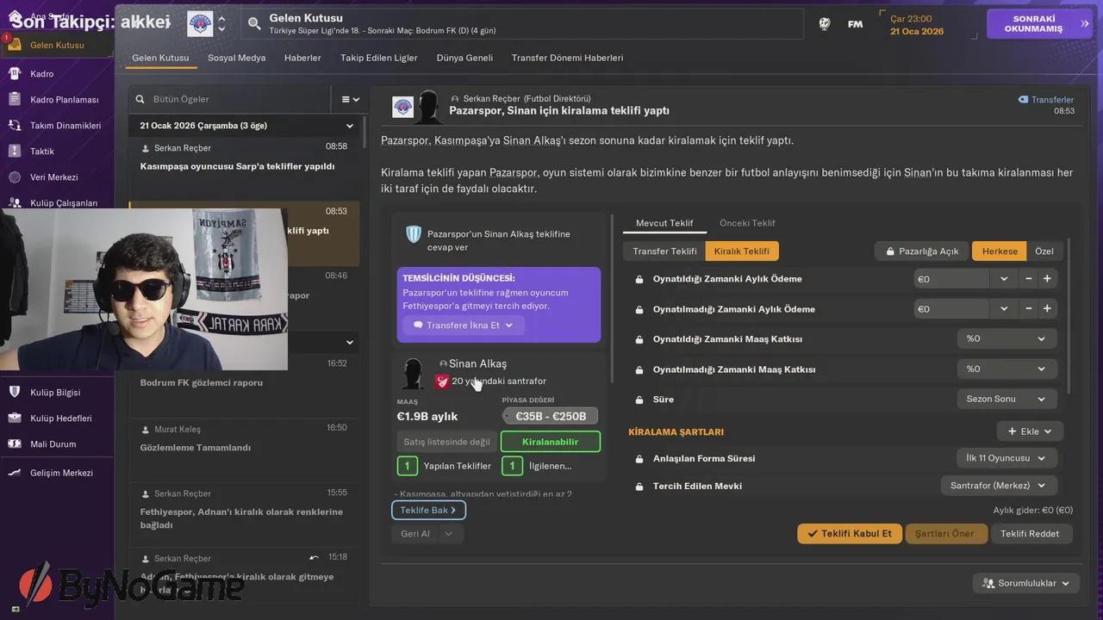Decrease Oynatıldığı Zamanki Aylık Ödeme with minus
Viewport: 1103px width, 620px height.
pyautogui.click(x=1028, y=279)
